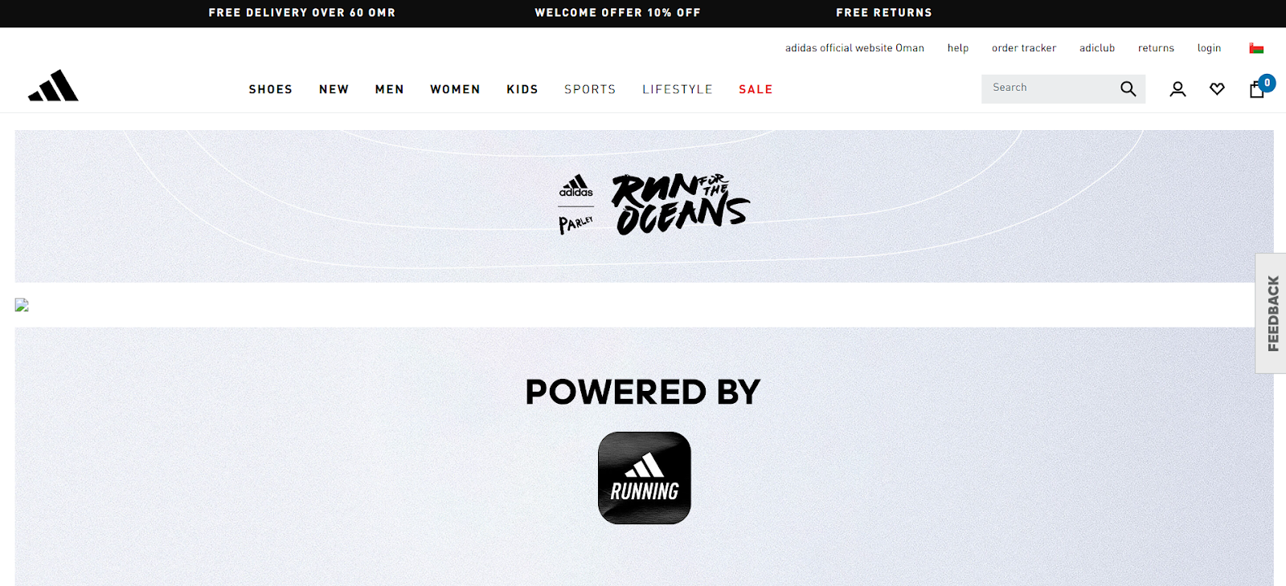Select the KIDS navigation item
The image size is (1286, 586).
click(522, 89)
